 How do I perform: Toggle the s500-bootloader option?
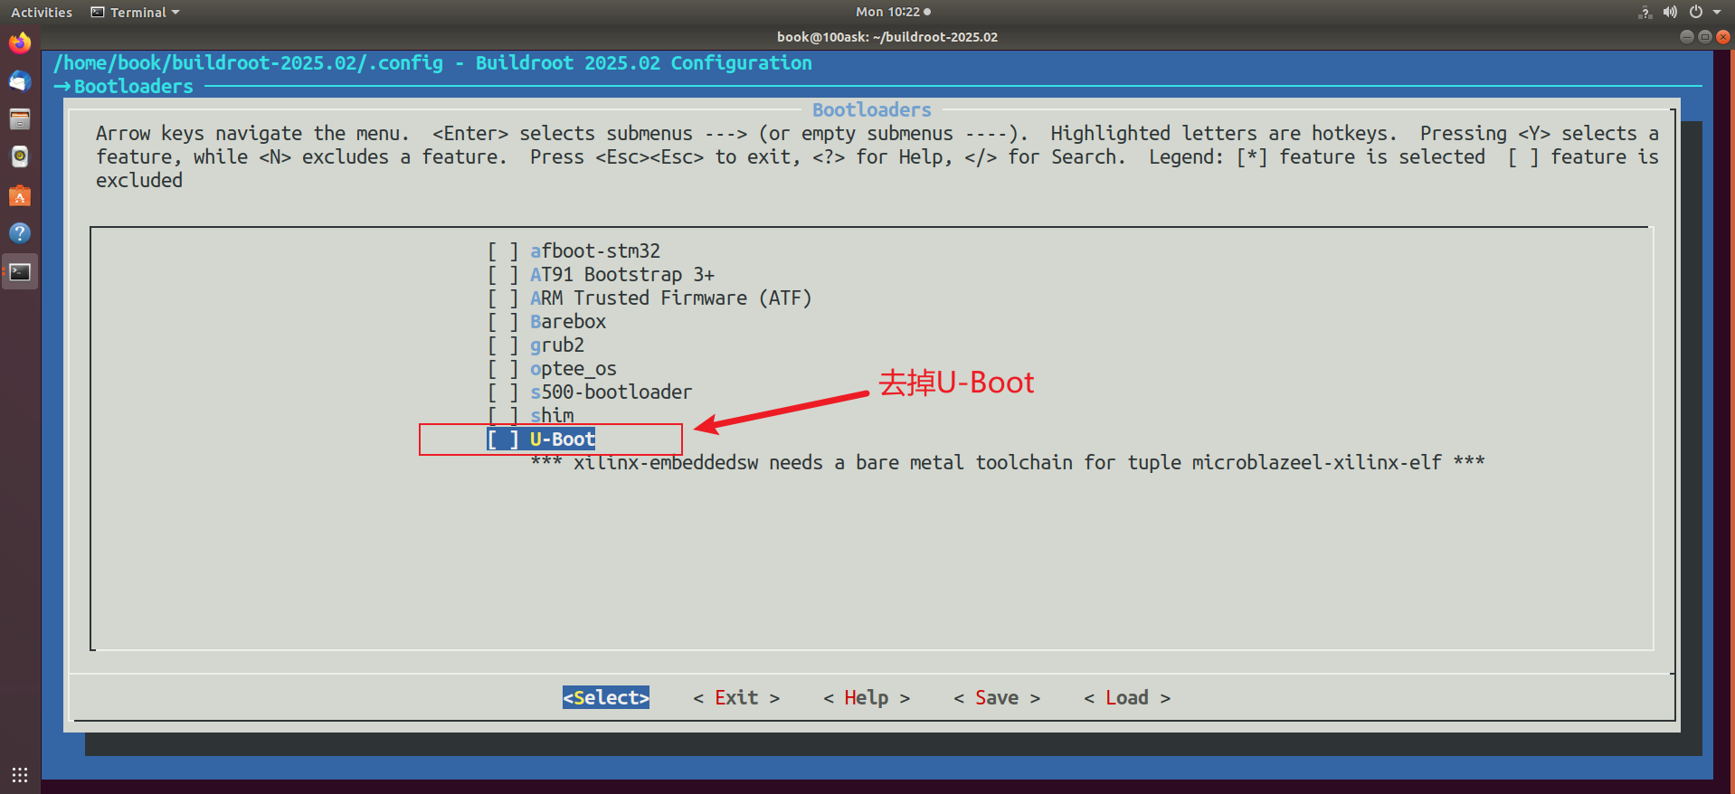pyautogui.click(x=590, y=392)
